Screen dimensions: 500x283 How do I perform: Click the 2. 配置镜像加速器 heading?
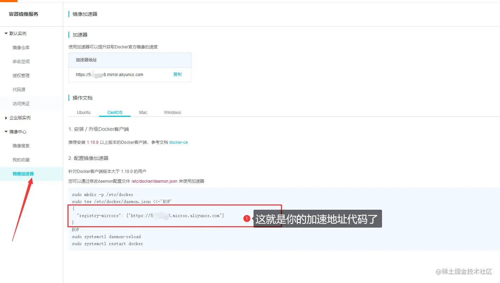click(x=88, y=158)
